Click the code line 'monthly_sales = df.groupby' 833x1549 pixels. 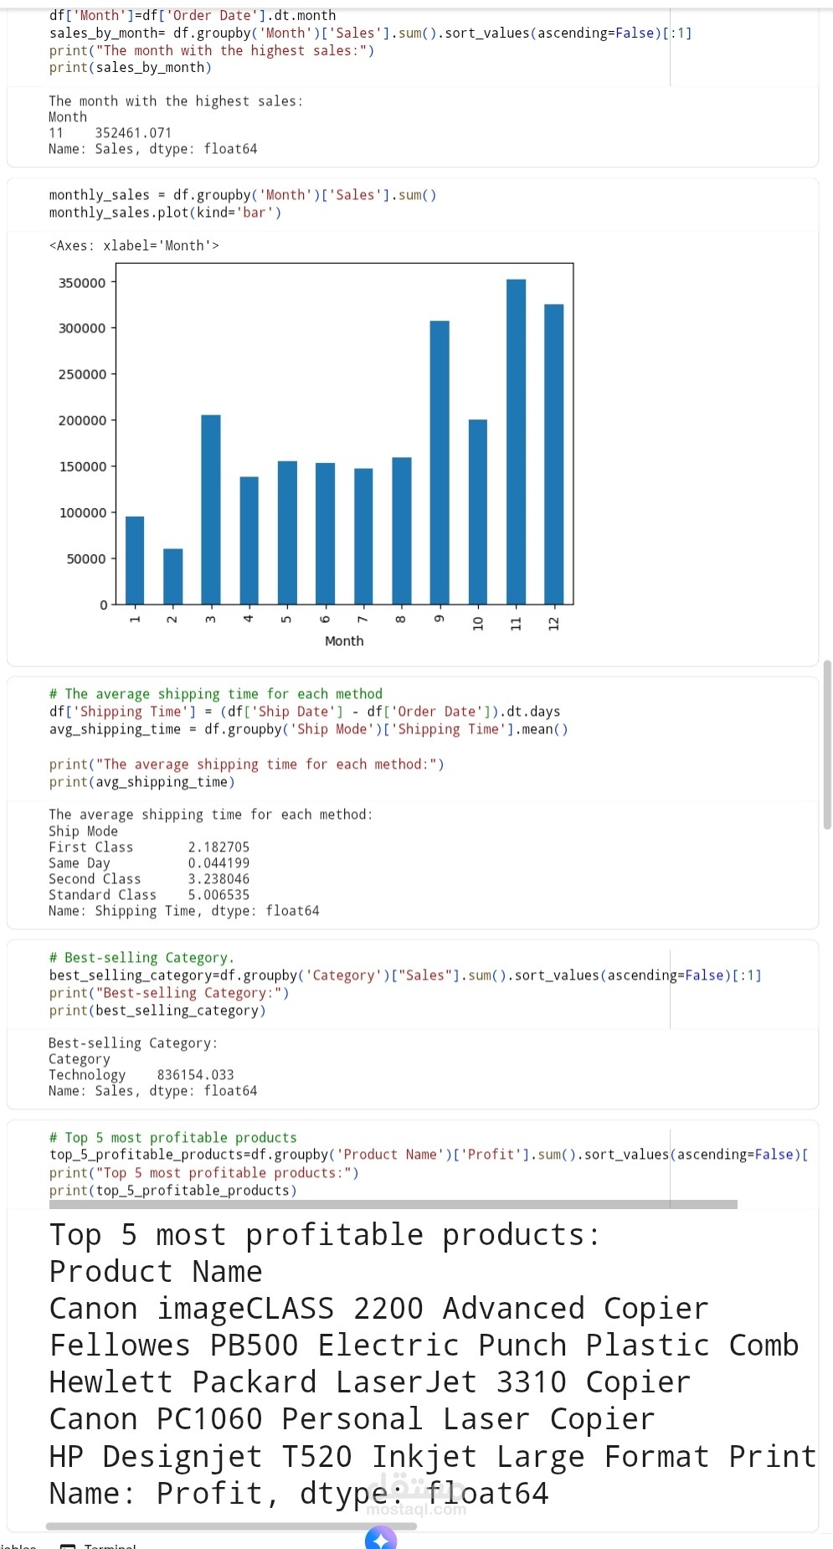(x=243, y=195)
